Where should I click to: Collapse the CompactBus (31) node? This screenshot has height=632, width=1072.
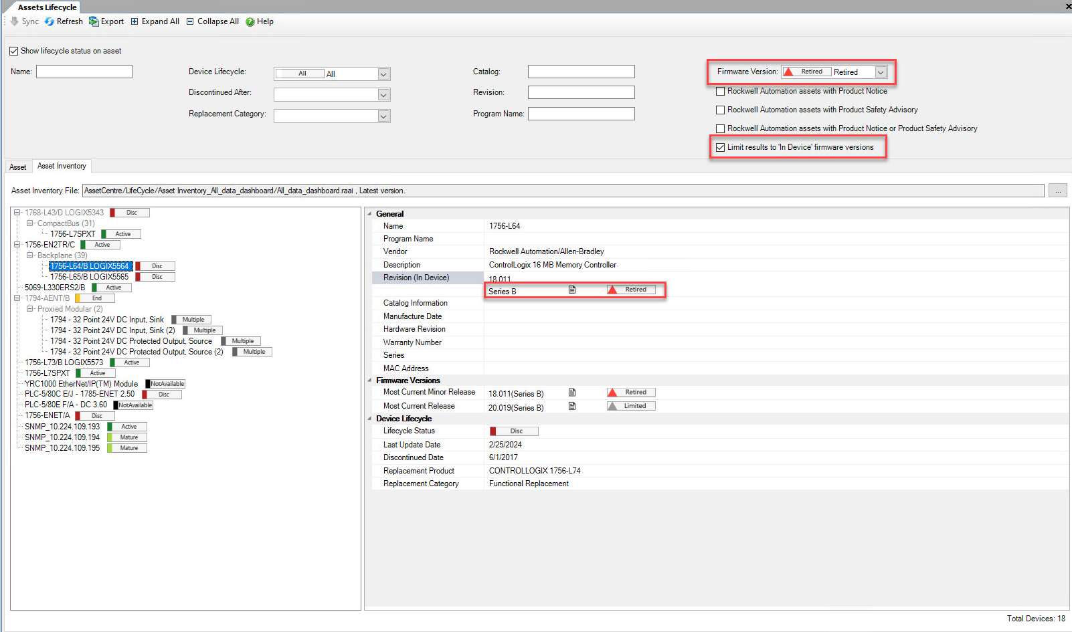[30, 223]
